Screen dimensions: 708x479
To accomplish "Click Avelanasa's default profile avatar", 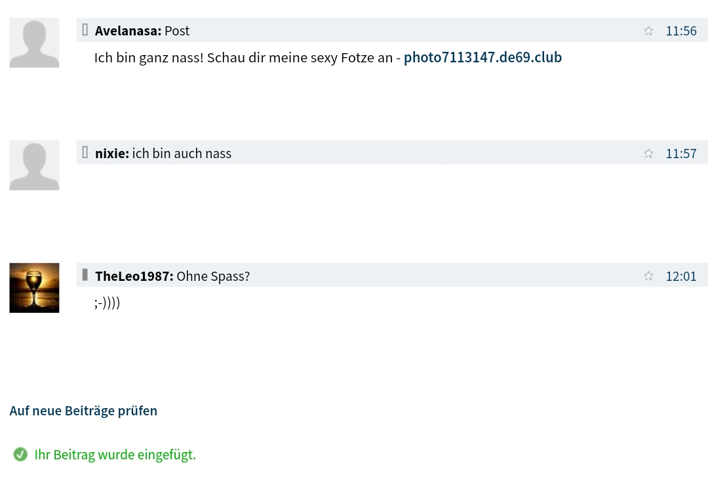I will tap(34, 43).
